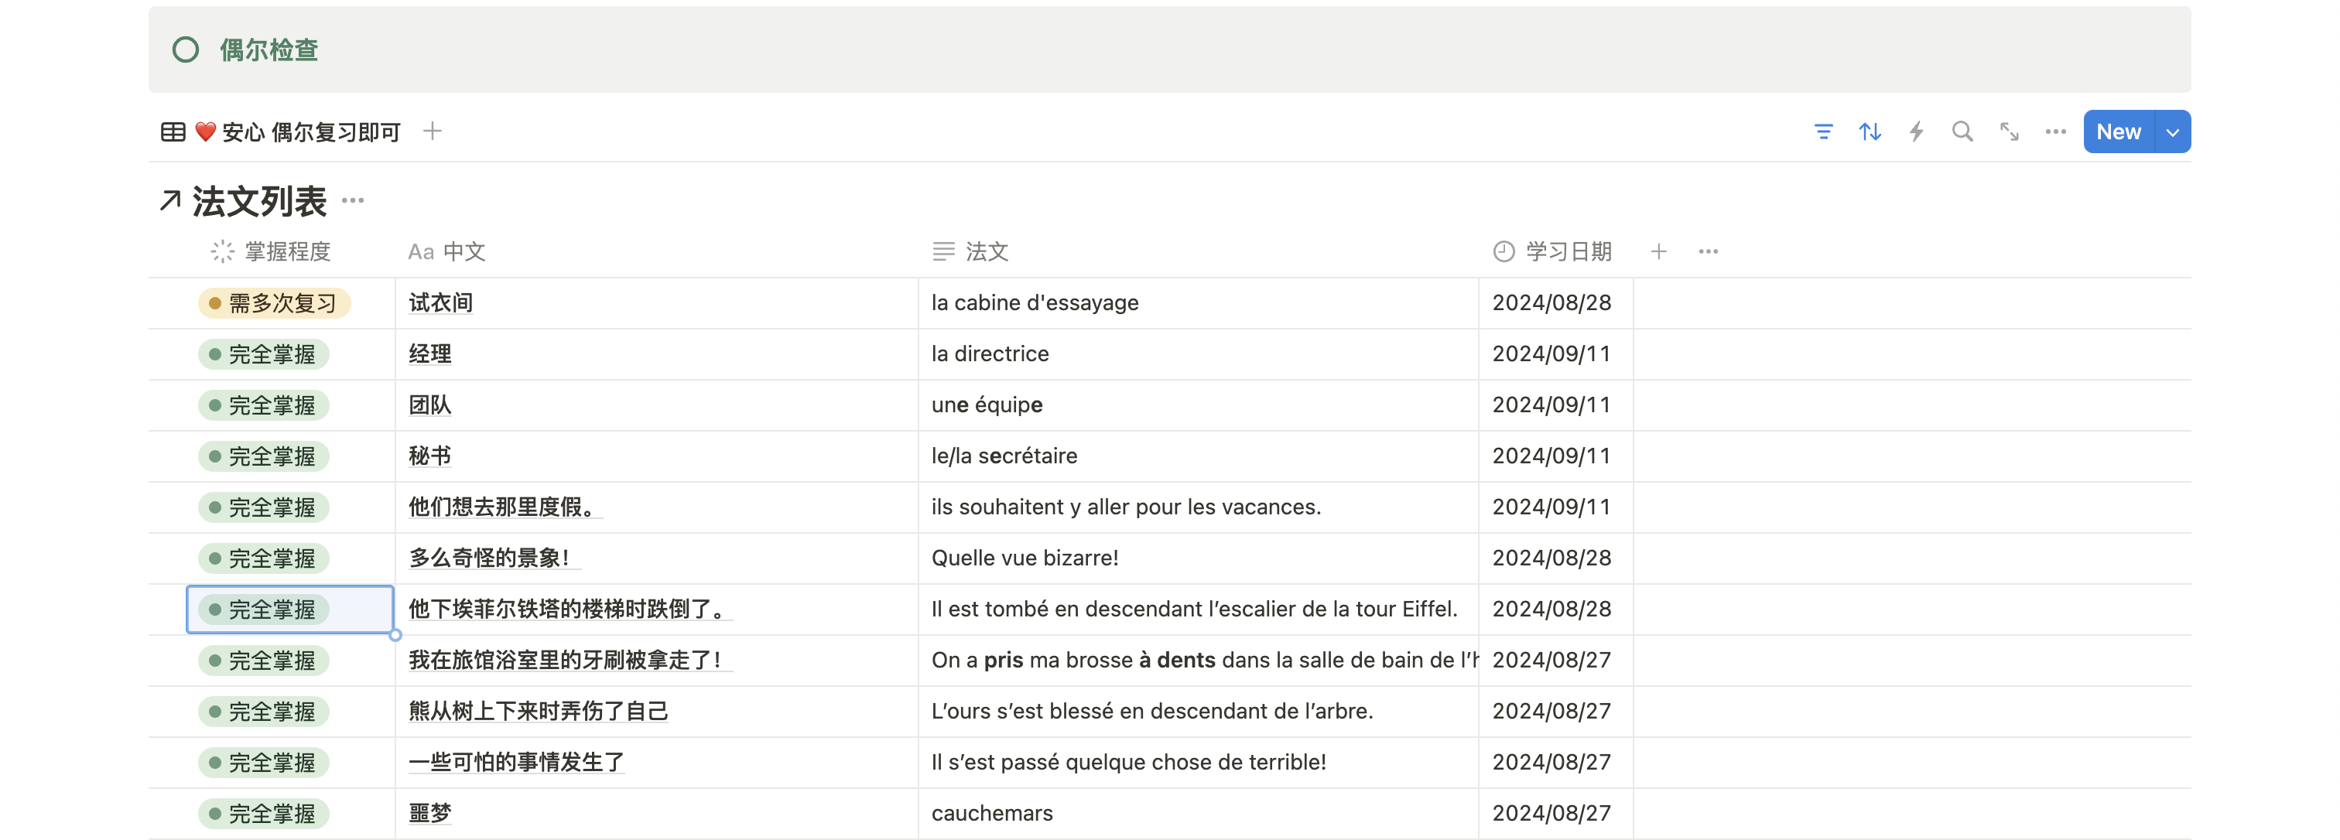Open options dots beside 法文列表 title

(x=352, y=200)
